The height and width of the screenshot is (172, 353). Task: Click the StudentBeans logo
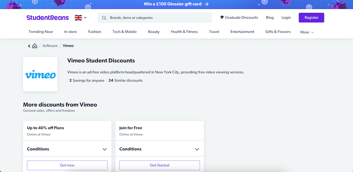48,18
